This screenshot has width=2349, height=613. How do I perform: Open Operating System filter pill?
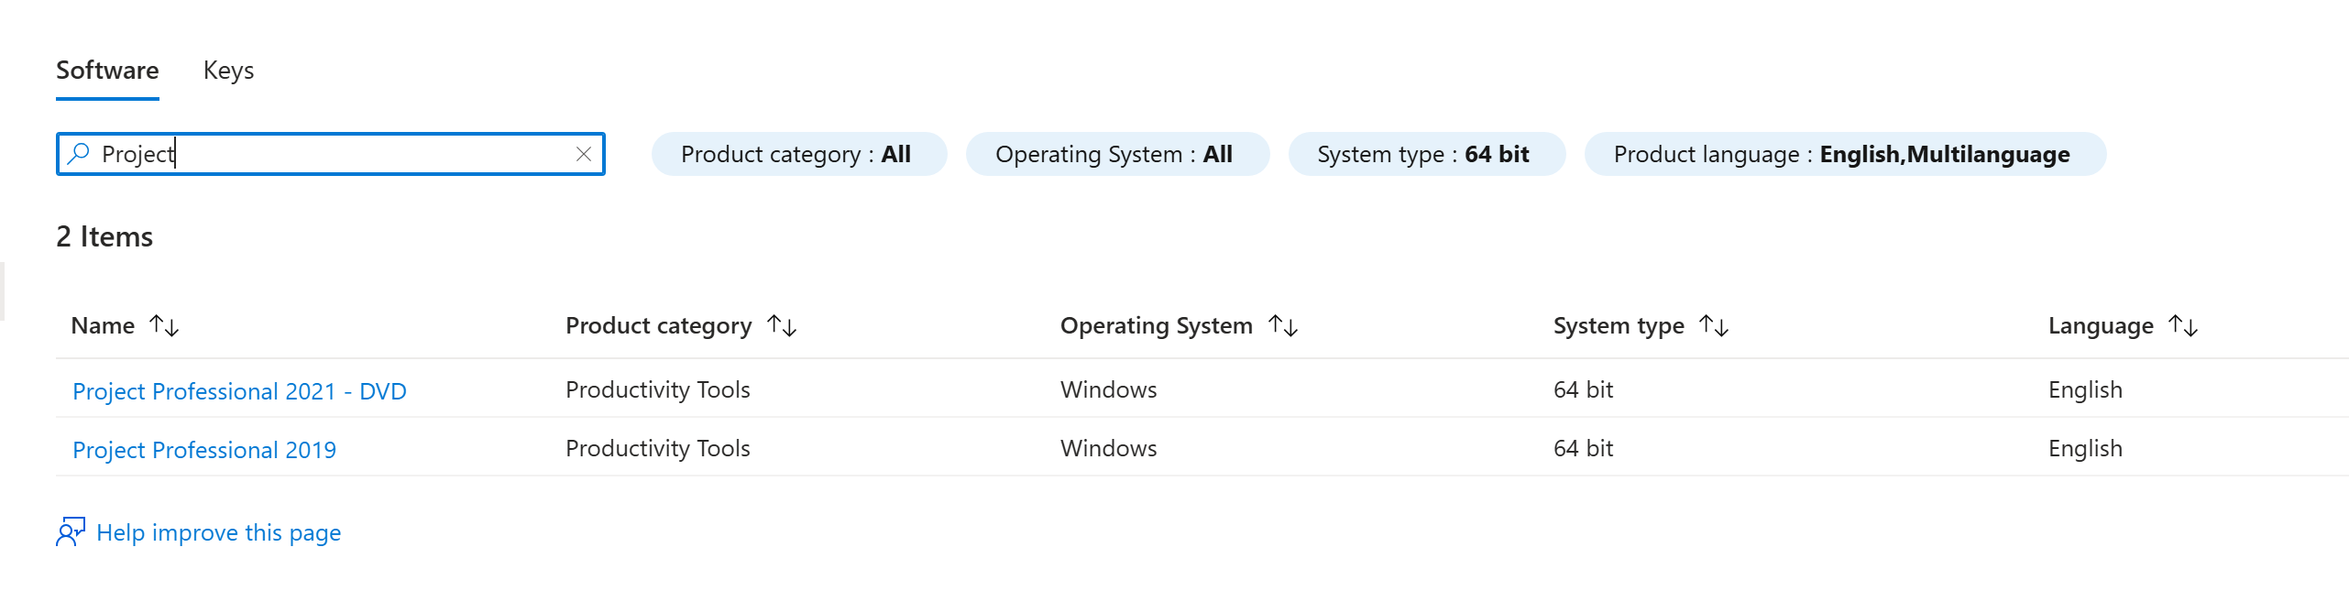pyautogui.click(x=1117, y=154)
